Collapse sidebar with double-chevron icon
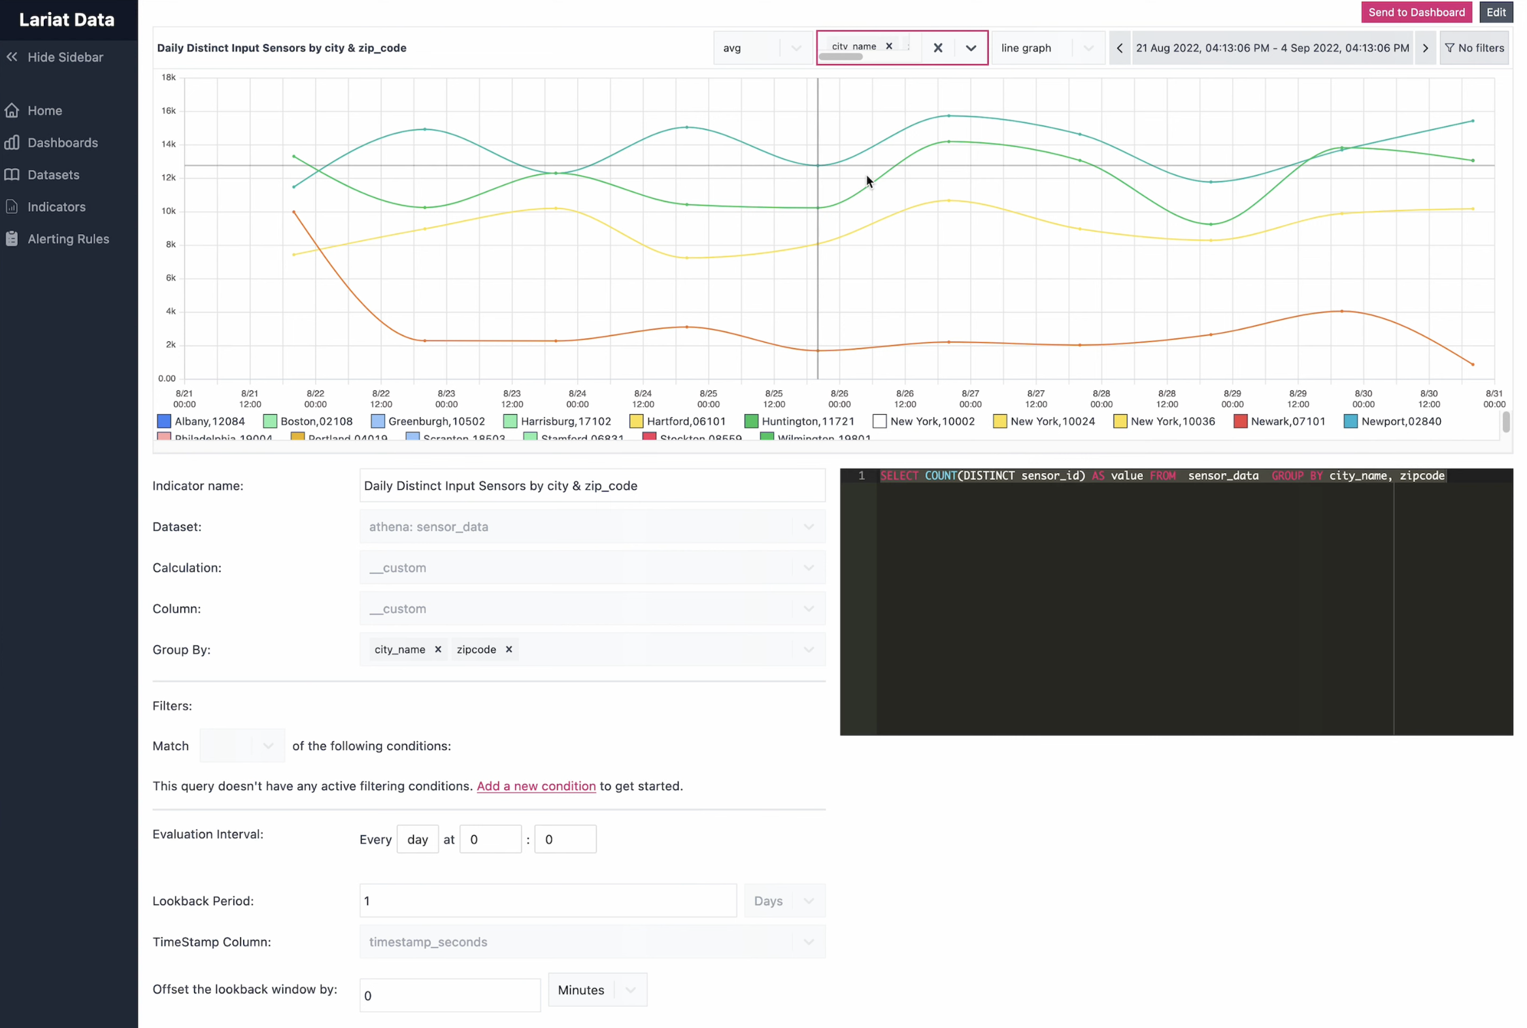Viewport: 1527px width, 1028px height. 12,57
